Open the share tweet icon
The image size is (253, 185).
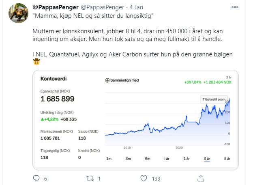(200, 178)
